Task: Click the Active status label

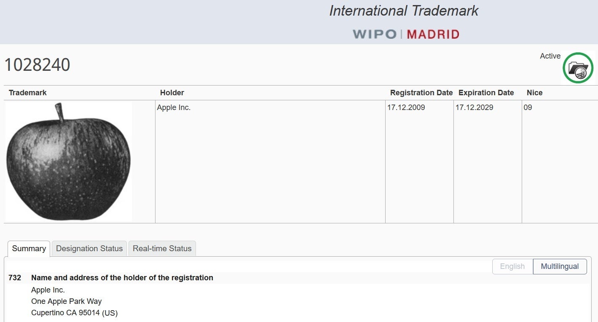Action: [x=550, y=56]
